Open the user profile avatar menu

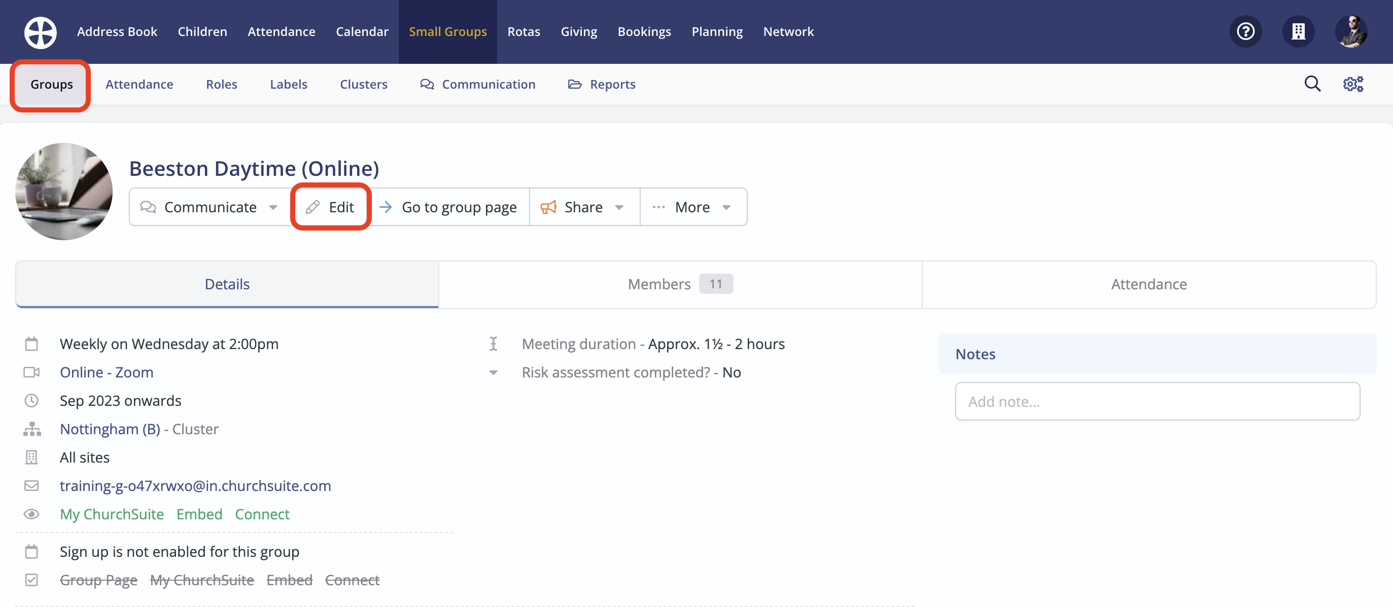(x=1351, y=31)
